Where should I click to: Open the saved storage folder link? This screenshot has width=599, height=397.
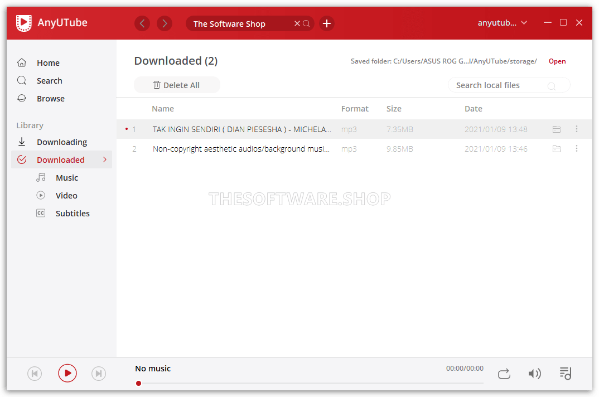click(557, 61)
